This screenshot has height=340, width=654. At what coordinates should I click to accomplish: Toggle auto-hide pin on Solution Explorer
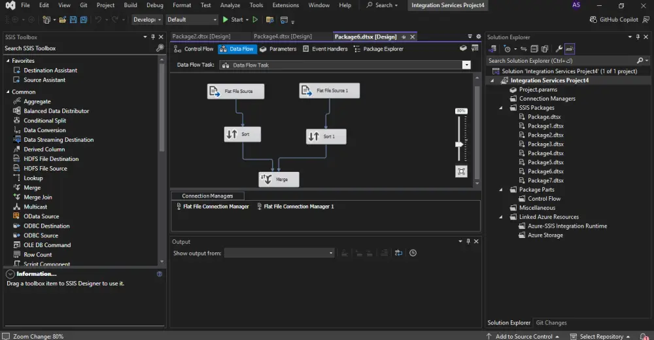click(638, 37)
